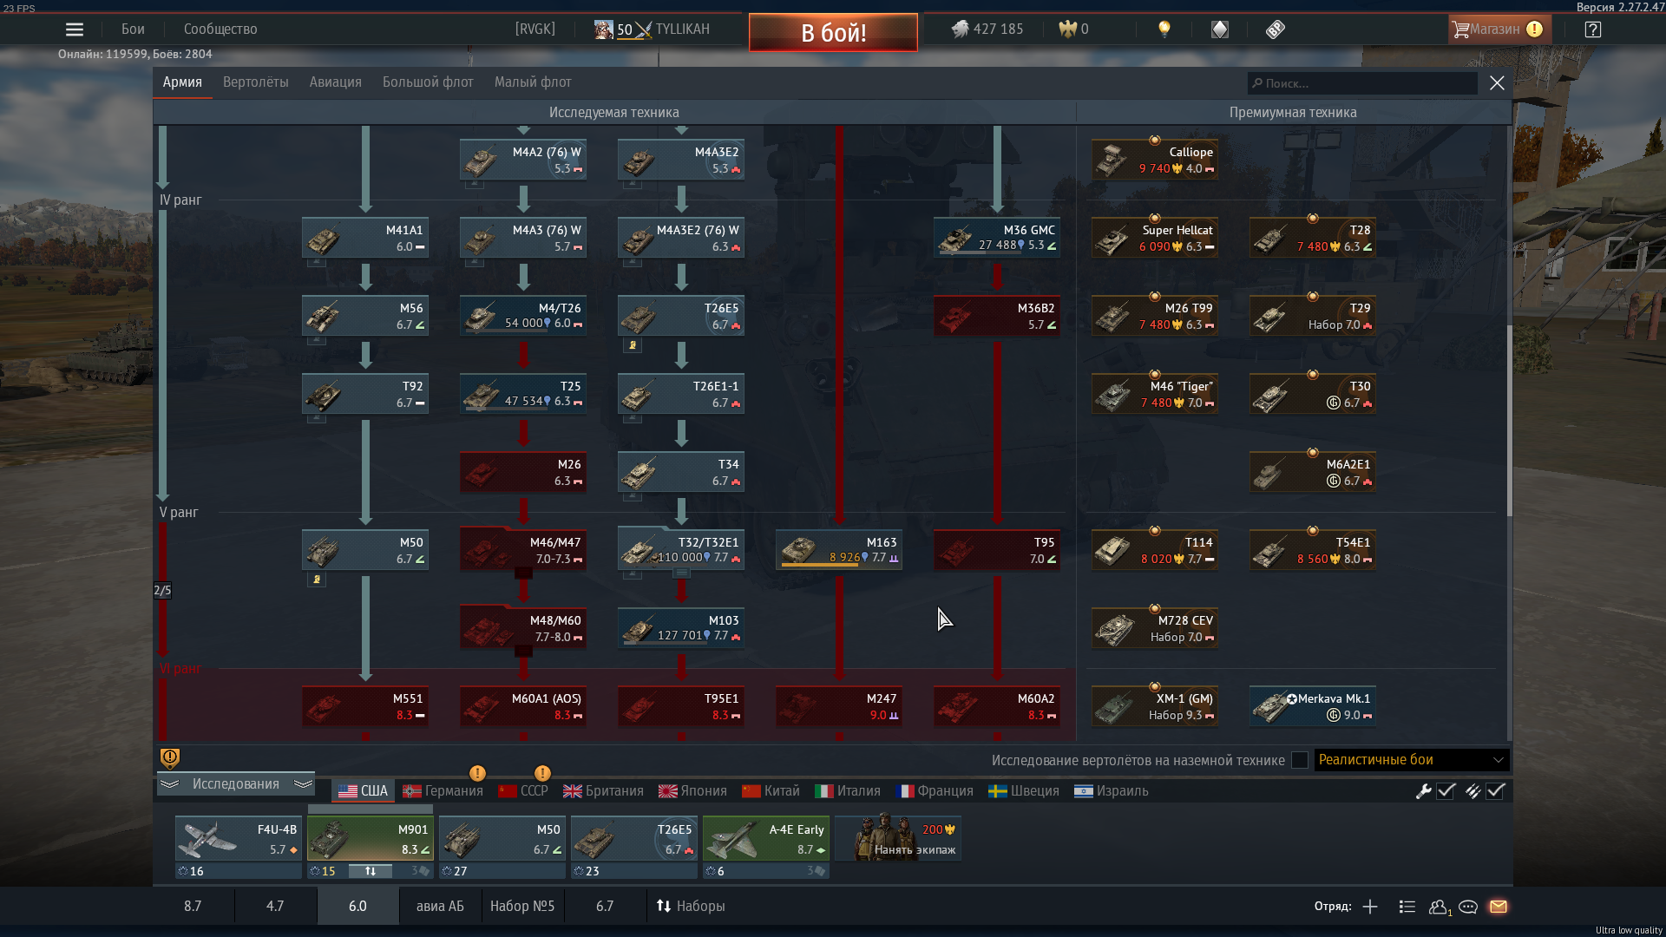
Task: Select the Super Hellcat premium vehicle
Action: point(1154,238)
